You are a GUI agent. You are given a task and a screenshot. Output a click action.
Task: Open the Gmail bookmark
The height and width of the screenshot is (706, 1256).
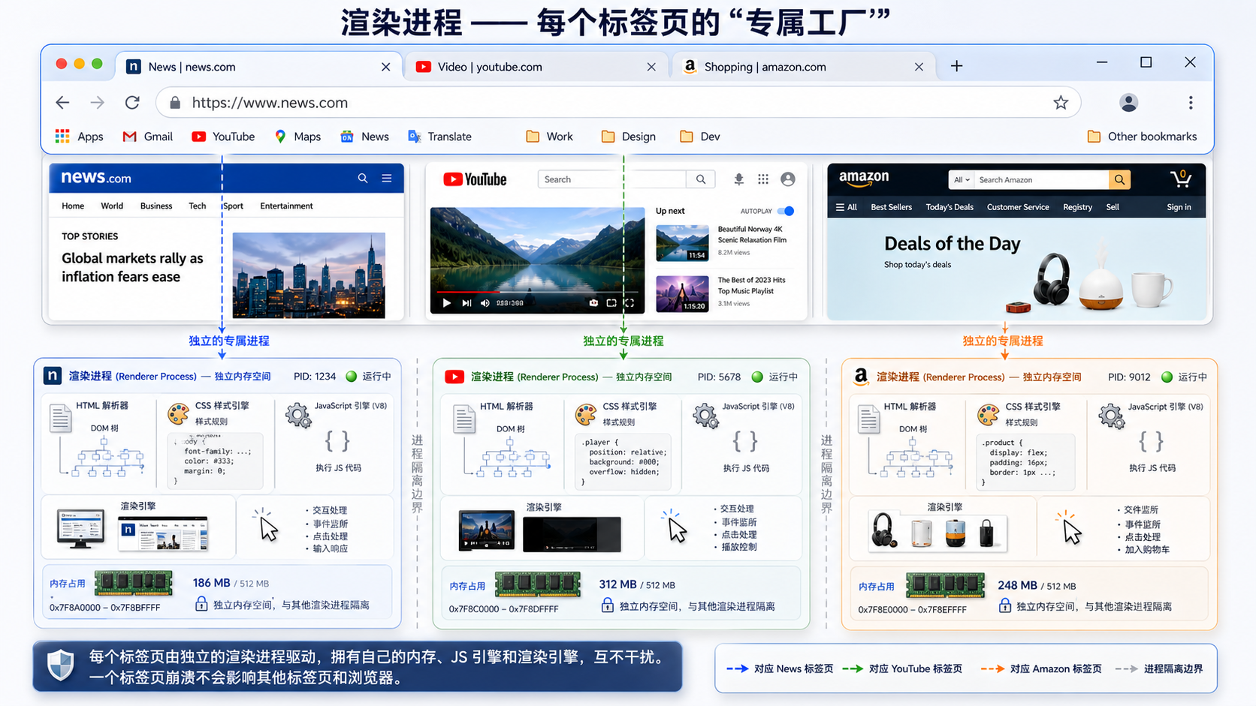click(x=147, y=137)
